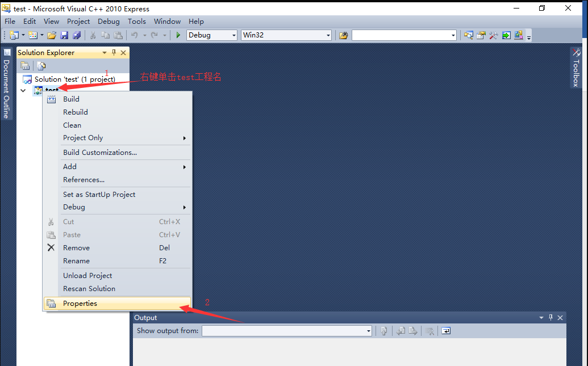Choose Set as StartUp Project

pos(117,195)
